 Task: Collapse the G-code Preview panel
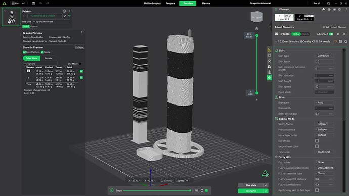pyautogui.click(x=81, y=32)
